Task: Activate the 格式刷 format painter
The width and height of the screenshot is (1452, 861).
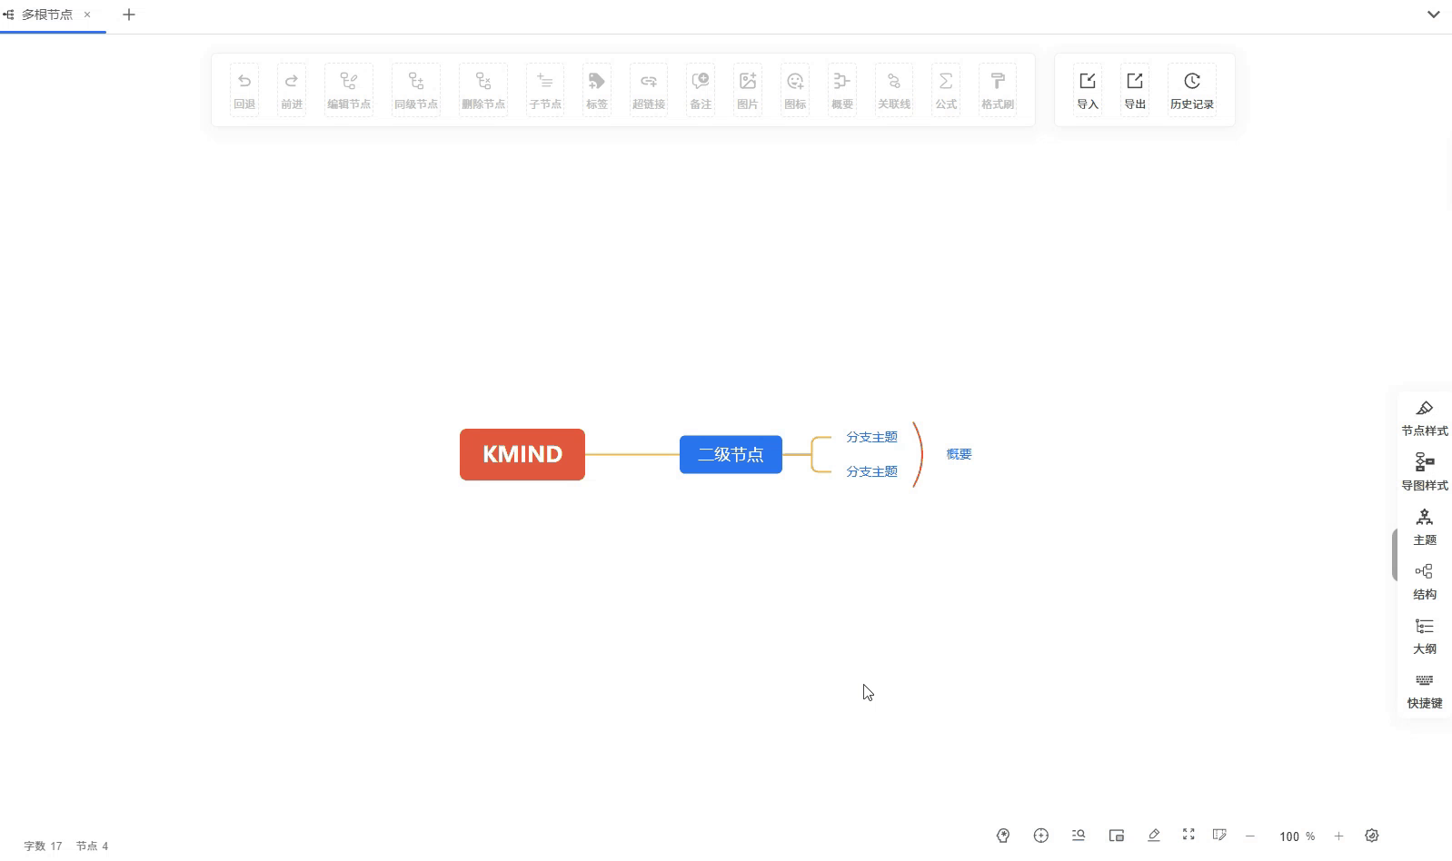Action: point(998,89)
